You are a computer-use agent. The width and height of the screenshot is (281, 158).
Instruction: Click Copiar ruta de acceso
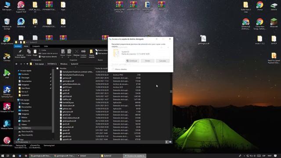[x=48, y=54]
